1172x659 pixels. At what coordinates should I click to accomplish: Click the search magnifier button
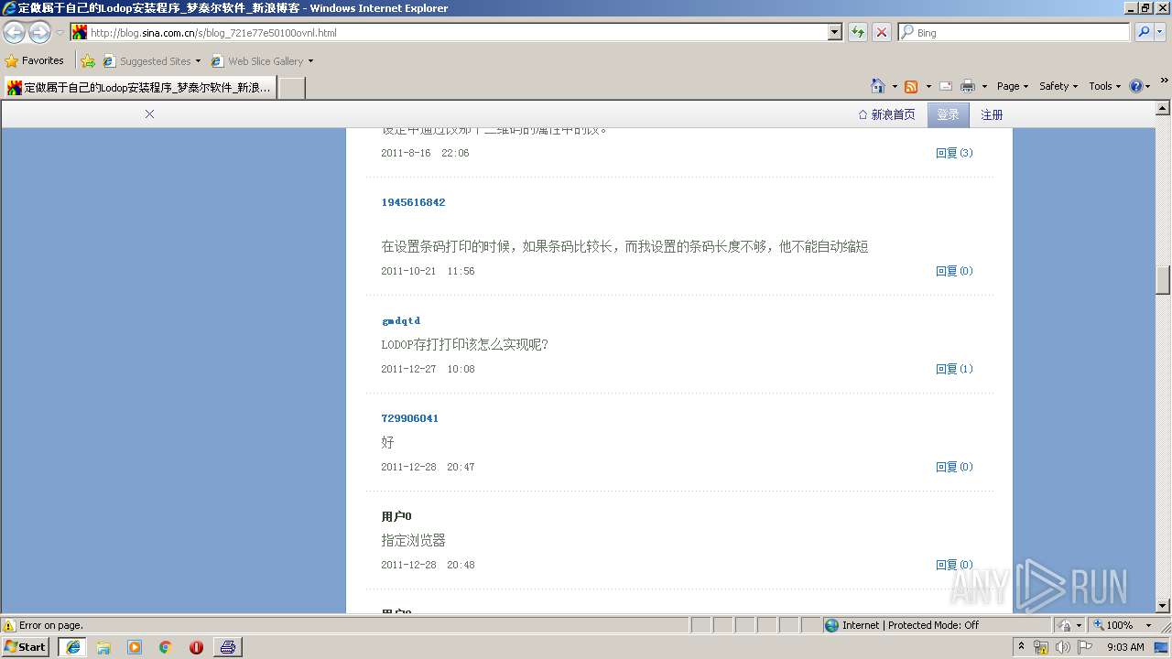coord(1144,32)
